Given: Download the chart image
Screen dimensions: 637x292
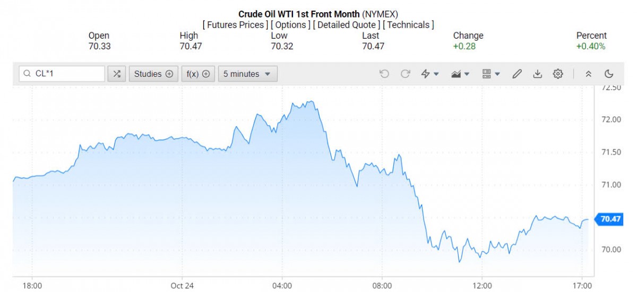Looking at the screenshot, I should point(537,74).
